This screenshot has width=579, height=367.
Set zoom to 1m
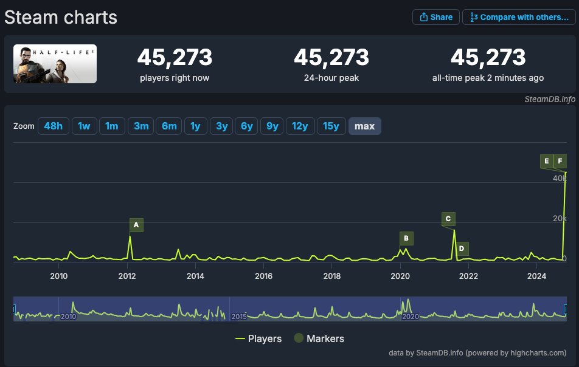(112, 126)
